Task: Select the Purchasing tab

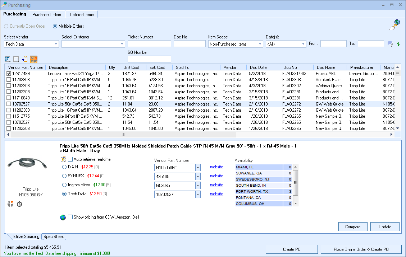Action: [x=15, y=14]
